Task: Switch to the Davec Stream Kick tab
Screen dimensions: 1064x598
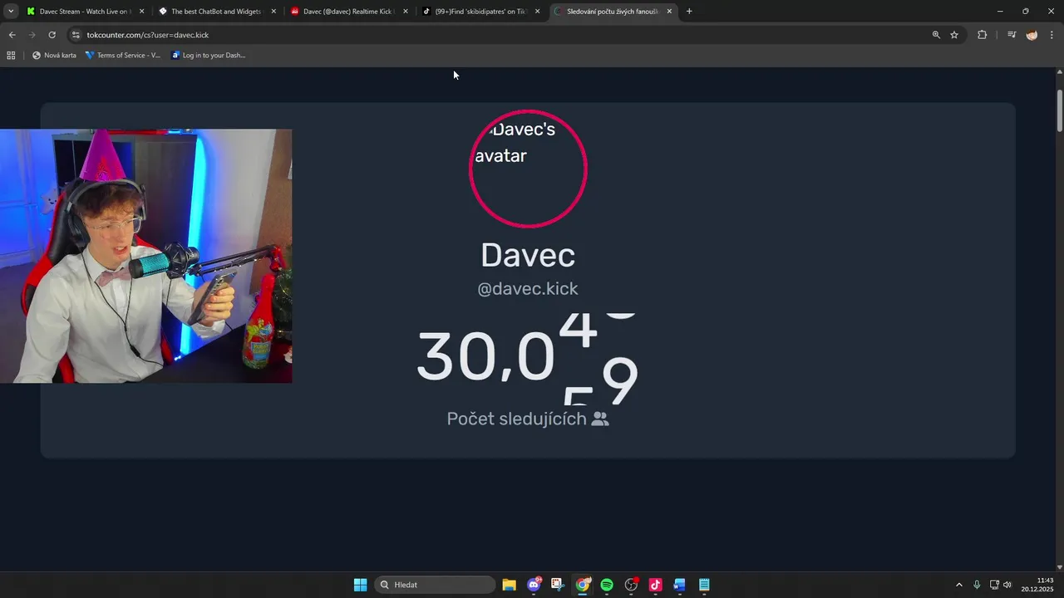Action: point(85,12)
